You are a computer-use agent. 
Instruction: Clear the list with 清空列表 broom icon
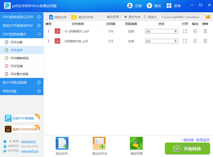coord(136,143)
